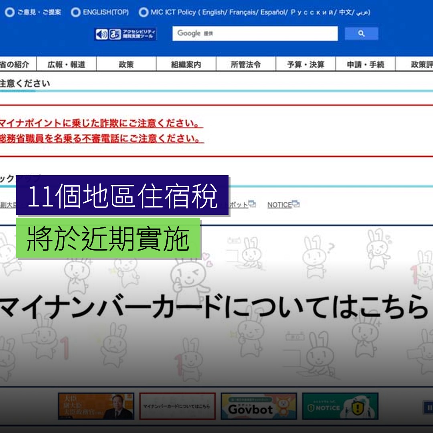
Task: Click the external-link icon next to NOTICE
Action: pyautogui.click(x=296, y=204)
